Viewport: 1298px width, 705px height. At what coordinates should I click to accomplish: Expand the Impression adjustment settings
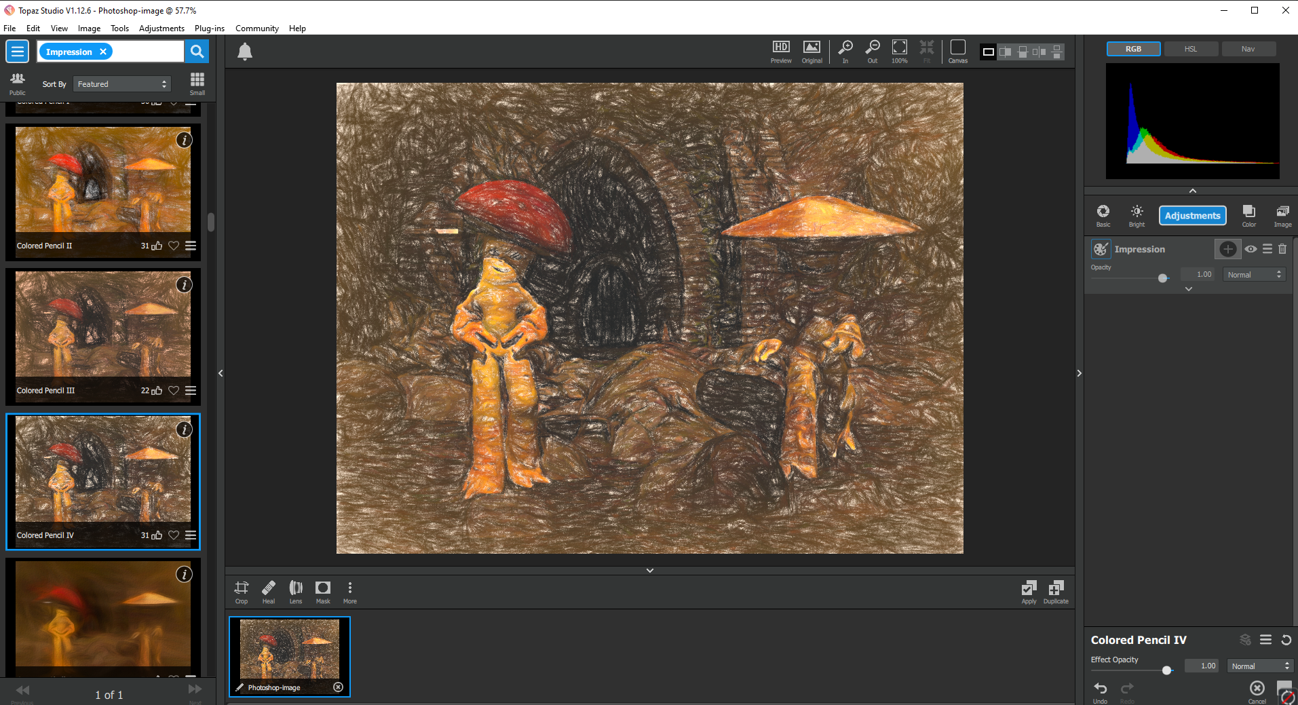[1189, 289]
